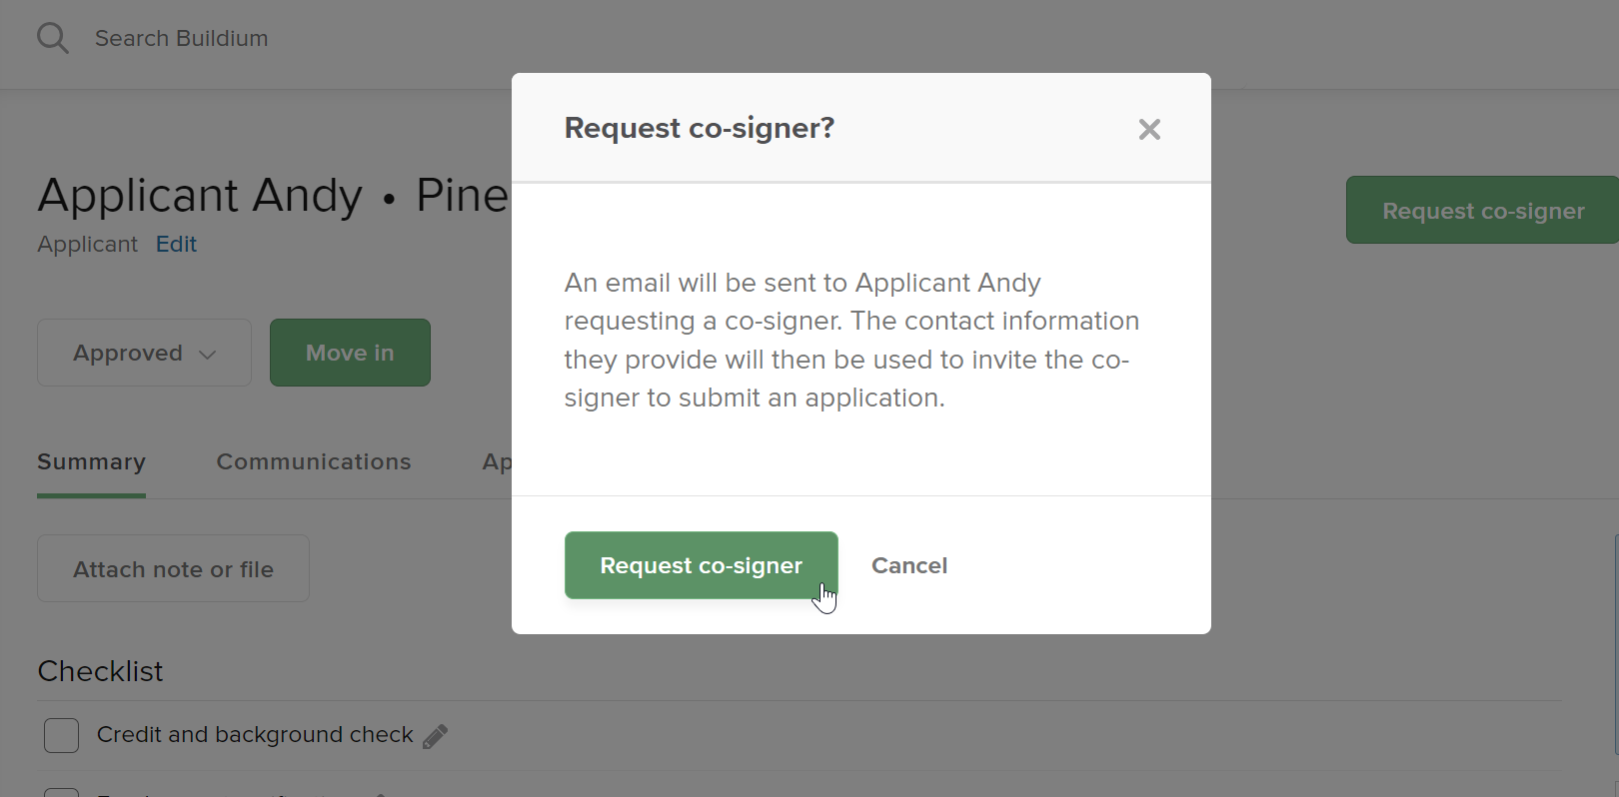Screen dimensions: 1619x797
Task: Open the partially hidden Applications tab
Action: click(497, 461)
